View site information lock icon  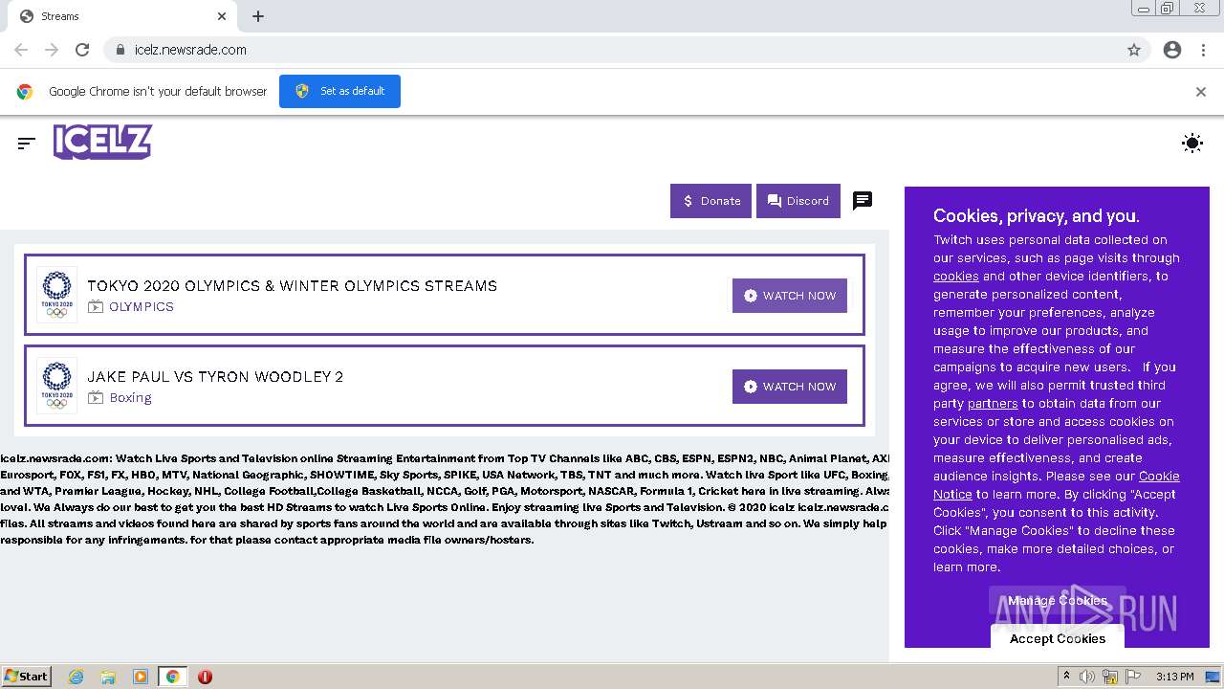(x=120, y=50)
